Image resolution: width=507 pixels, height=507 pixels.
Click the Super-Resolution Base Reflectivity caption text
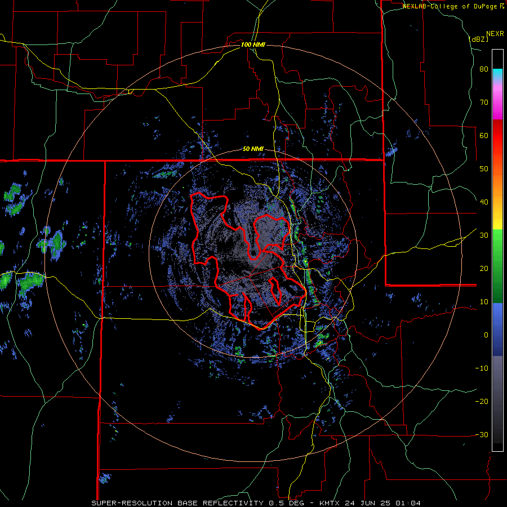(x=256, y=503)
